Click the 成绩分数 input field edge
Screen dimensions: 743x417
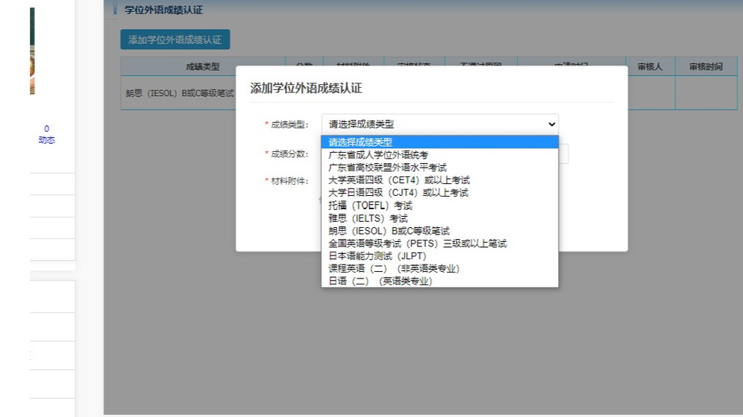point(564,154)
